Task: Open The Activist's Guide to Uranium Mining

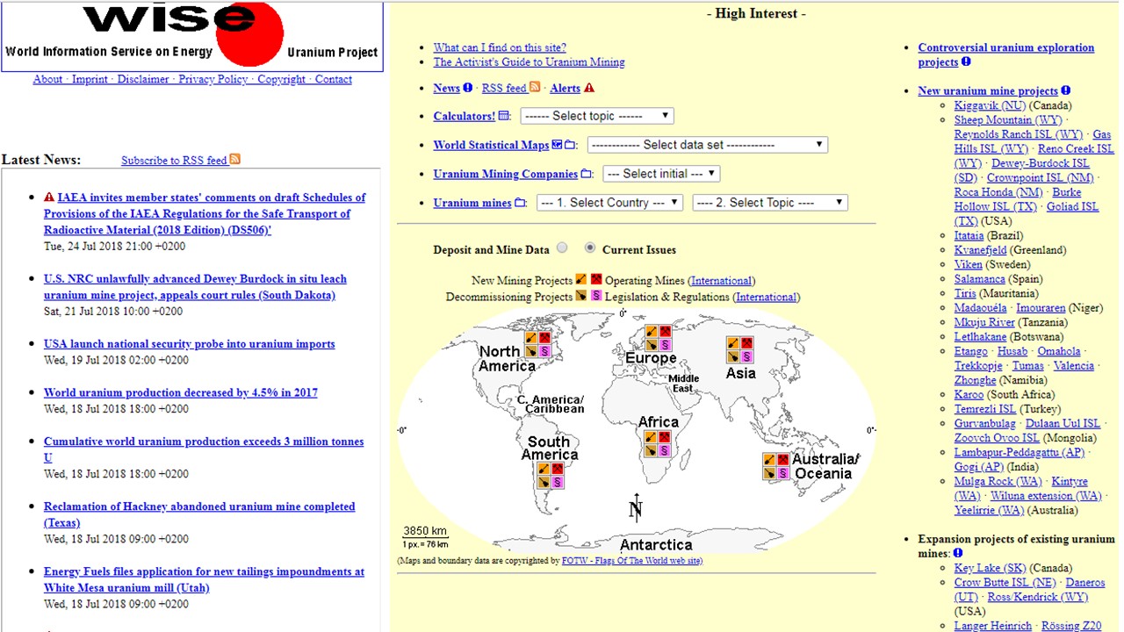Action: (x=529, y=62)
